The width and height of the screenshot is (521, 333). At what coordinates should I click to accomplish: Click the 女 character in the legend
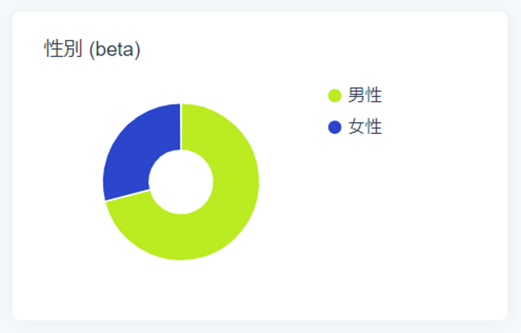point(356,127)
